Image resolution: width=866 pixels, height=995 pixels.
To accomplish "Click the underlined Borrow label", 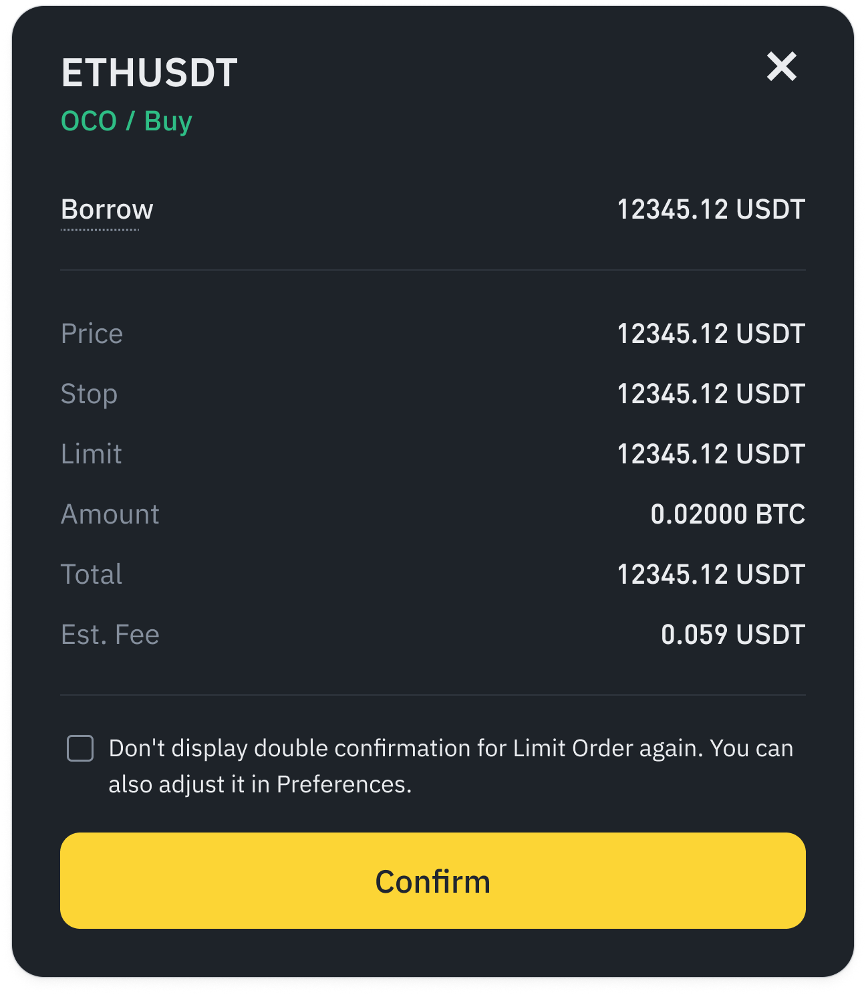I will [107, 210].
